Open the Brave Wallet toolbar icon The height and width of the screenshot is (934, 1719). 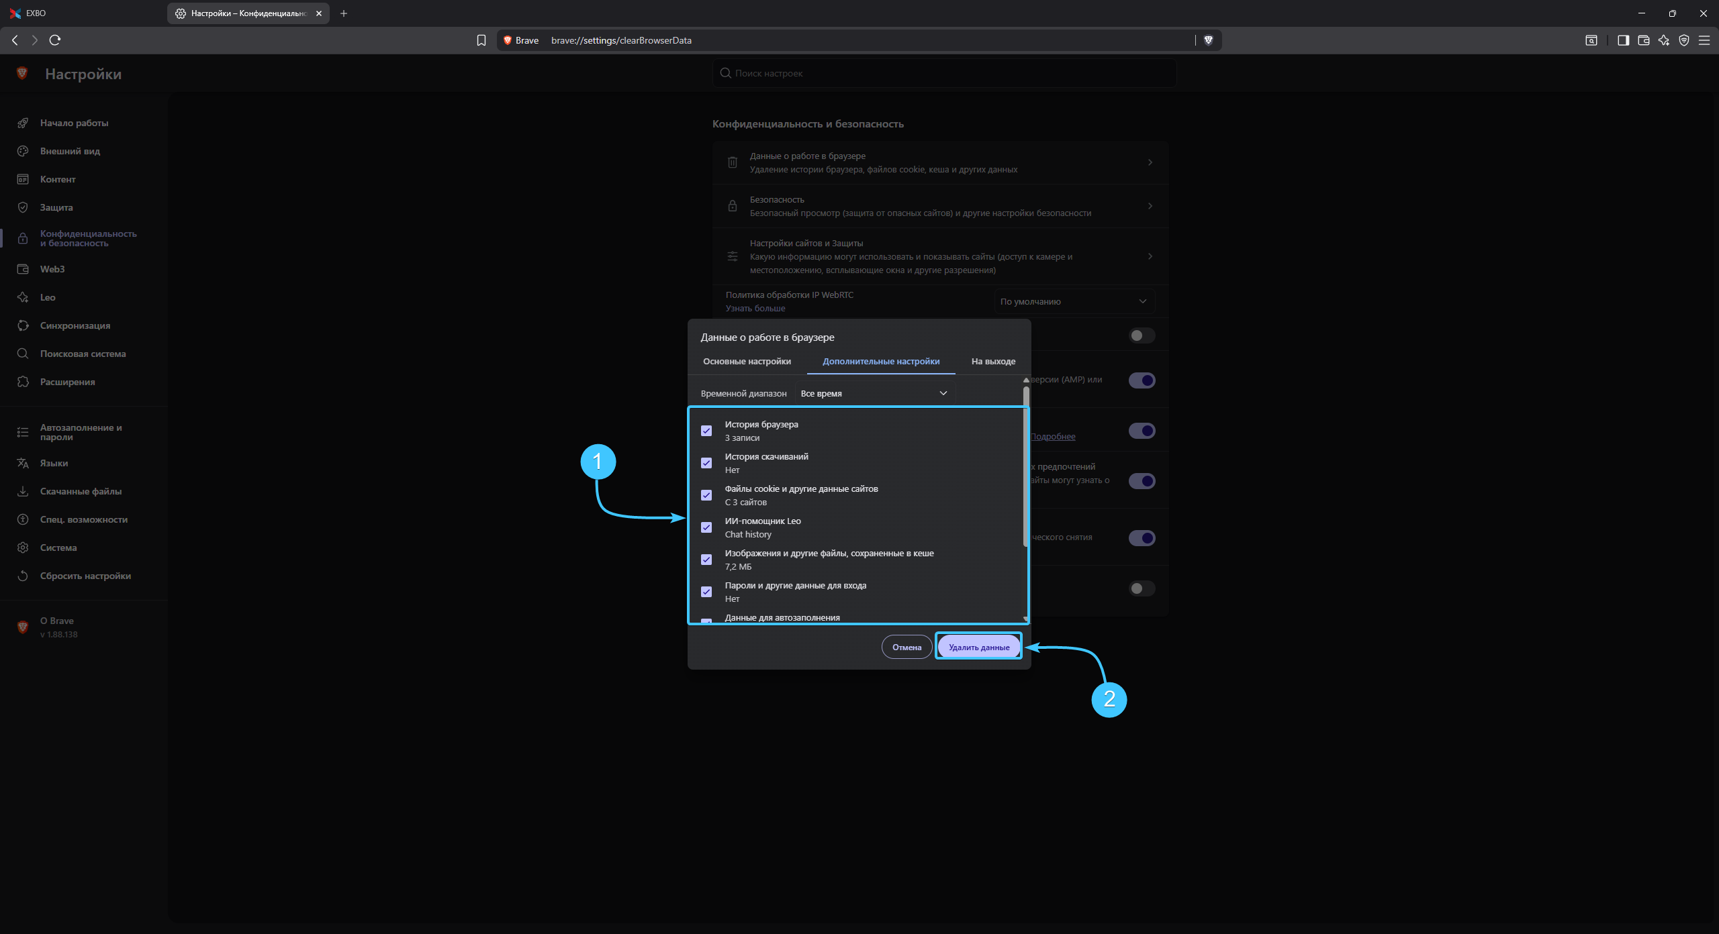point(1643,40)
